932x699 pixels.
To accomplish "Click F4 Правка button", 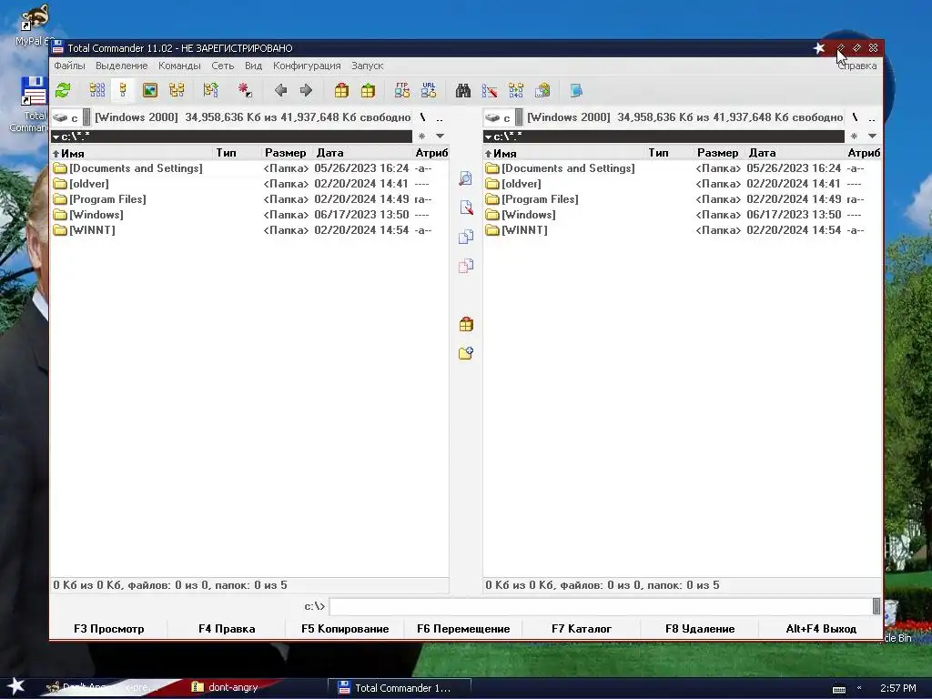I will coord(227,629).
